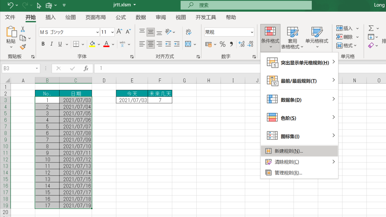Click the Orientation text angle icon
The width and height of the screenshot is (386, 217).
(169, 32)
